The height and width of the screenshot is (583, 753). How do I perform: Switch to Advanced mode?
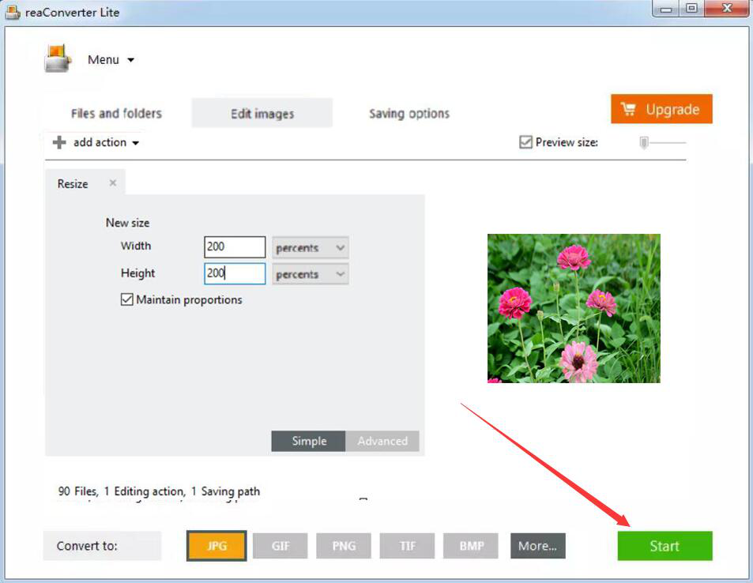(382, 441)
